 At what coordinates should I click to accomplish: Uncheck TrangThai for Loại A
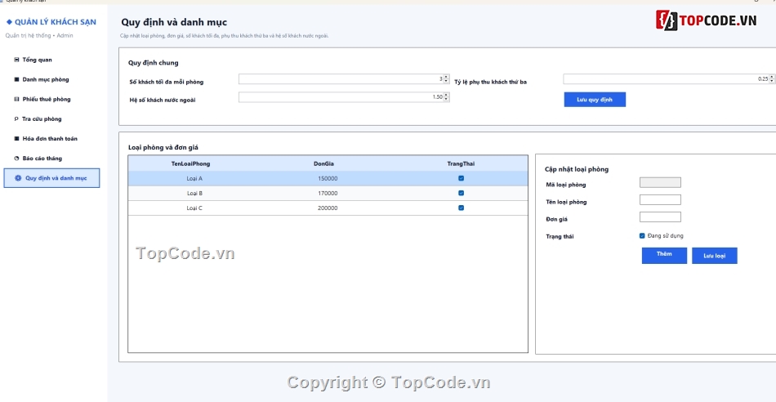(462, 178)
